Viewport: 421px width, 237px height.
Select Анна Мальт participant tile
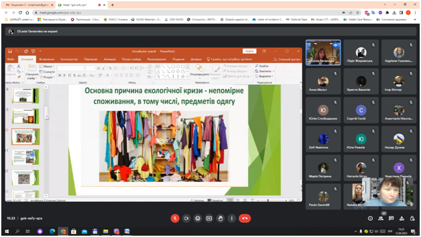(323, 81)
